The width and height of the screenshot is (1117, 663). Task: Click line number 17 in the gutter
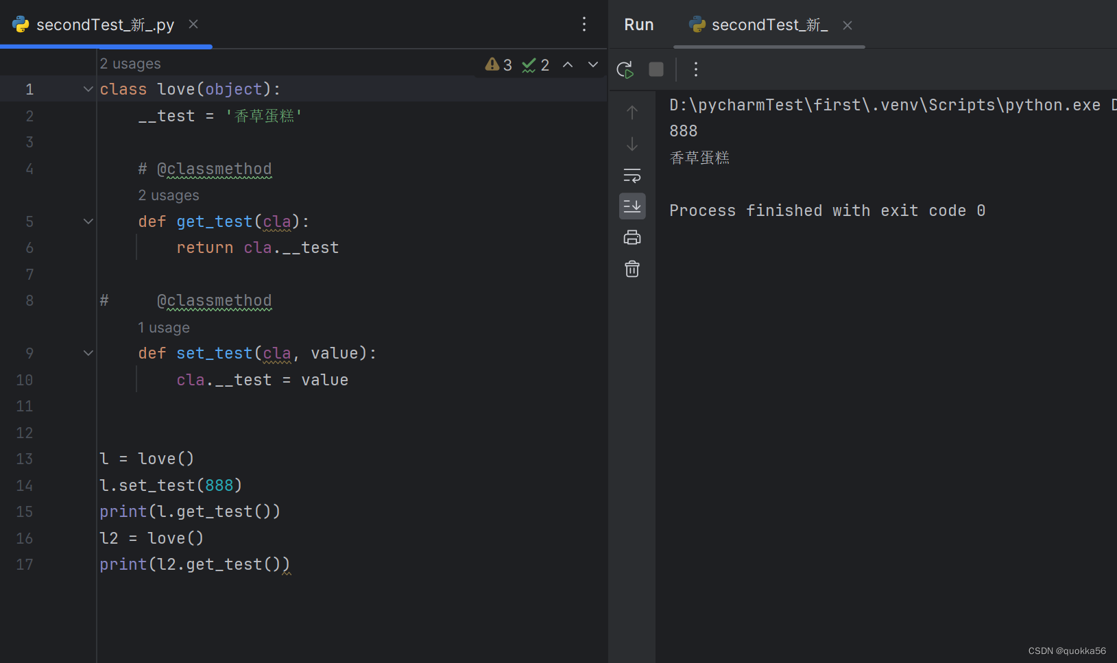pos(25,564)
